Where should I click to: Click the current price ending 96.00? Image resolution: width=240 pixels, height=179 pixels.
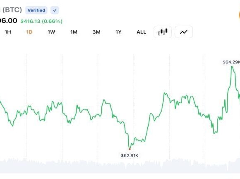pyautogui.click(x=8, y=21)
